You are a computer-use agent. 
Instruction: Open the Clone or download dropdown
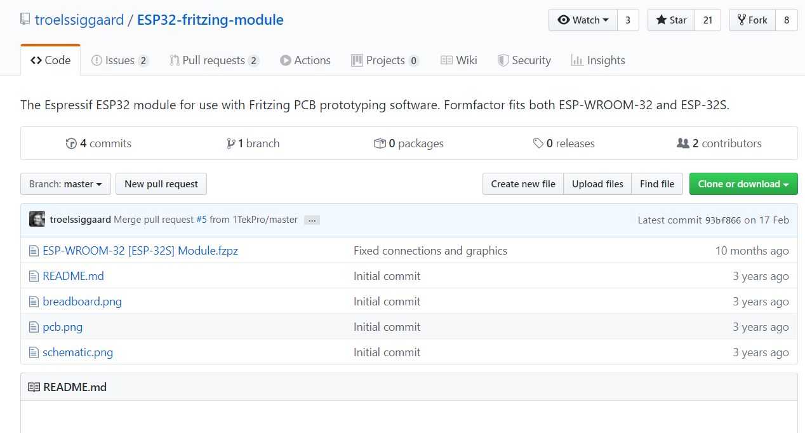(743, 184)
